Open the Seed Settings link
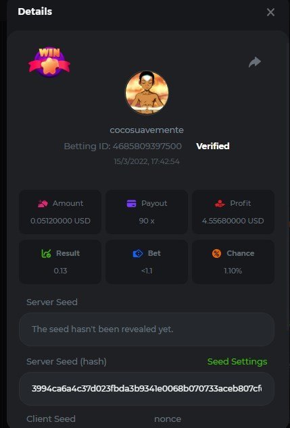Viewport: 290px width, 428px height. 237,361
